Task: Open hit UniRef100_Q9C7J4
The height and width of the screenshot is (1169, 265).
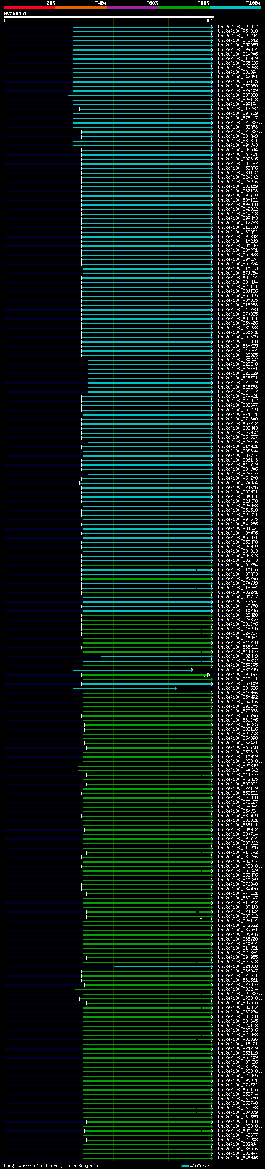Action: (x=238, y=36)
